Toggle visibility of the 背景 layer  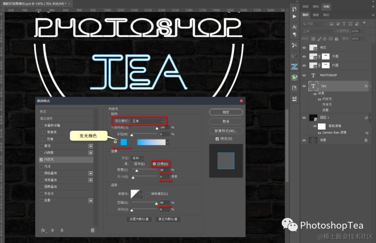(304, 140)
